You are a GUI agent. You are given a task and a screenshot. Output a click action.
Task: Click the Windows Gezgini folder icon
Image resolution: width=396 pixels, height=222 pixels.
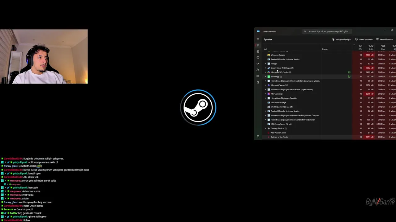coord(269,55)
